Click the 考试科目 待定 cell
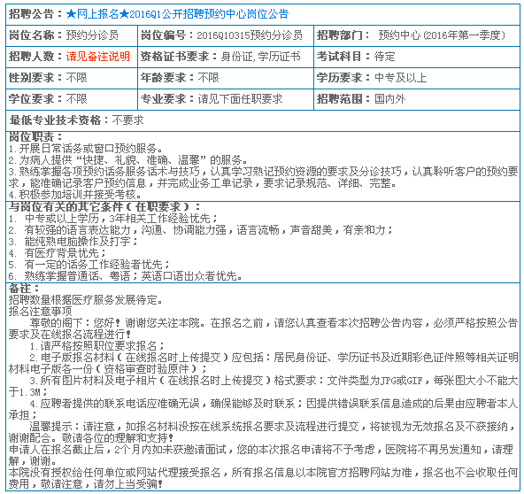The height and width of the screenshot is (494, 524). (x=416, y=57)
